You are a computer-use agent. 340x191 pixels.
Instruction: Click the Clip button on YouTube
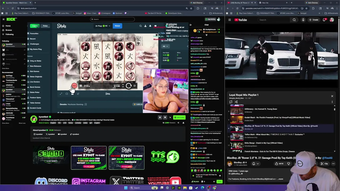(x=324, y=164)
